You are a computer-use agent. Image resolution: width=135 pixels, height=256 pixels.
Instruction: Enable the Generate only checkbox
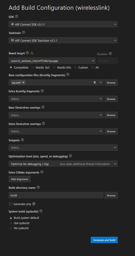(x=10, y=204)
